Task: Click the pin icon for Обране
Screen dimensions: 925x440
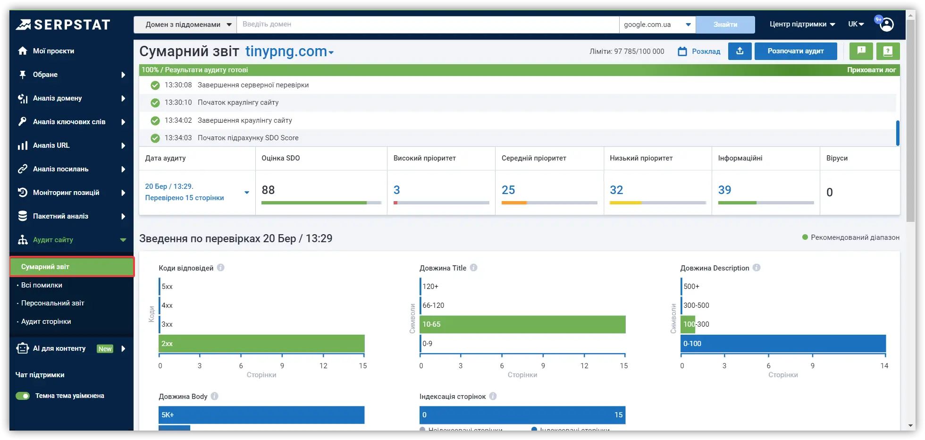Action: pyautogui.click(x=23, y=75)
